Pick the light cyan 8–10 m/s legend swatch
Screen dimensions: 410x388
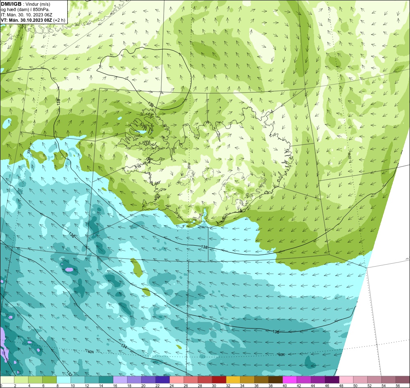point(64,380)
